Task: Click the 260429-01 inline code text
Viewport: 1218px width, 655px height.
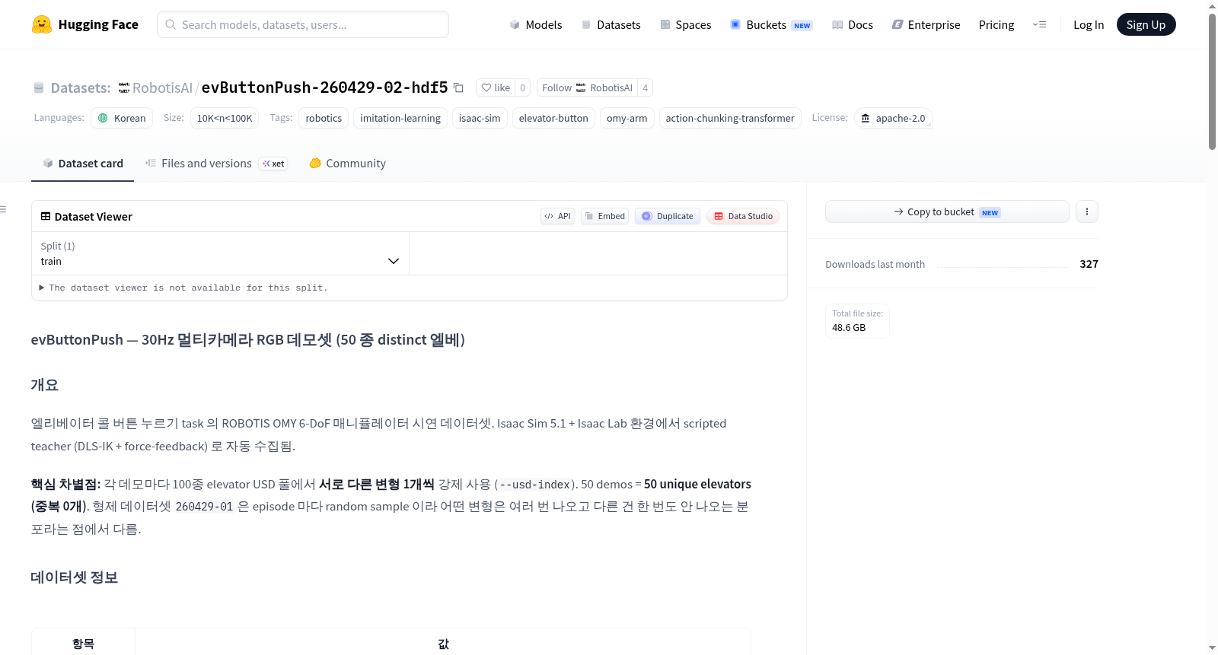Action: (x=204, y=507)
